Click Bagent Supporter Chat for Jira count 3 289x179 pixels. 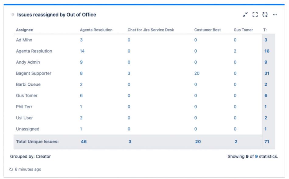129,73
